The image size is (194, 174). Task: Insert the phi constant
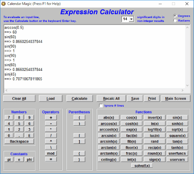29,159
